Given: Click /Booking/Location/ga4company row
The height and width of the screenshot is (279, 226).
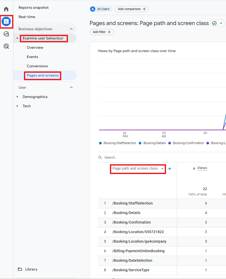Looking at the screenshot, I should click(x=162, y=241).
